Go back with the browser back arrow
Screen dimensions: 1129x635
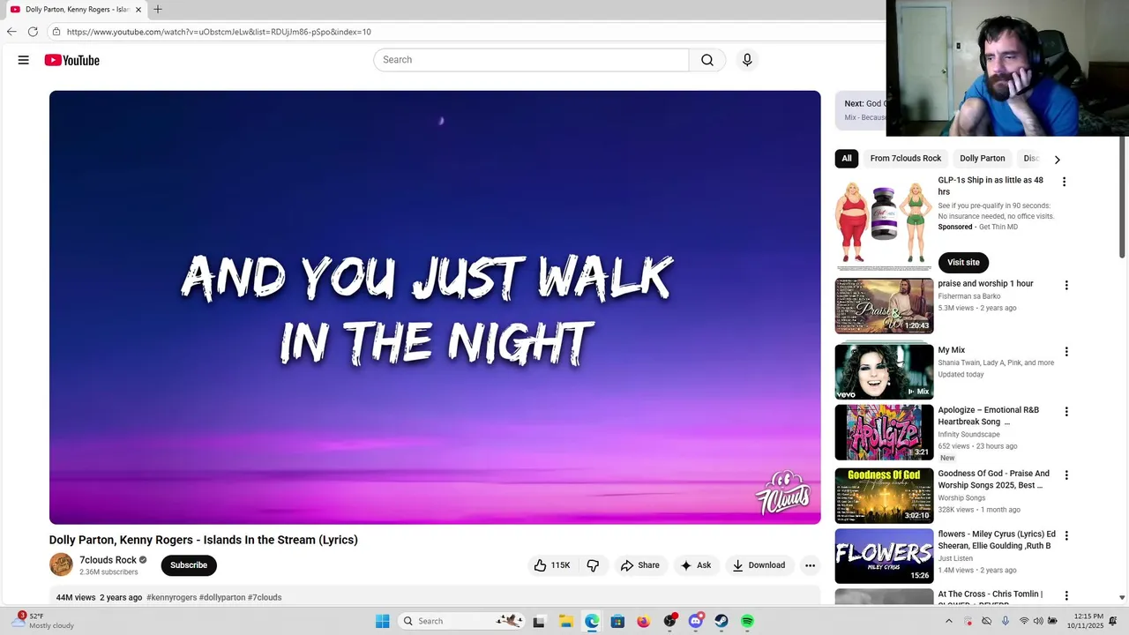tap(11, 32)
